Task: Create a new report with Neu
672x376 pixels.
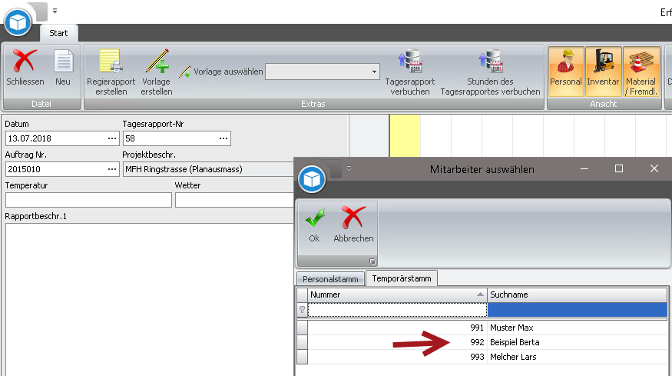Action: 63,68
